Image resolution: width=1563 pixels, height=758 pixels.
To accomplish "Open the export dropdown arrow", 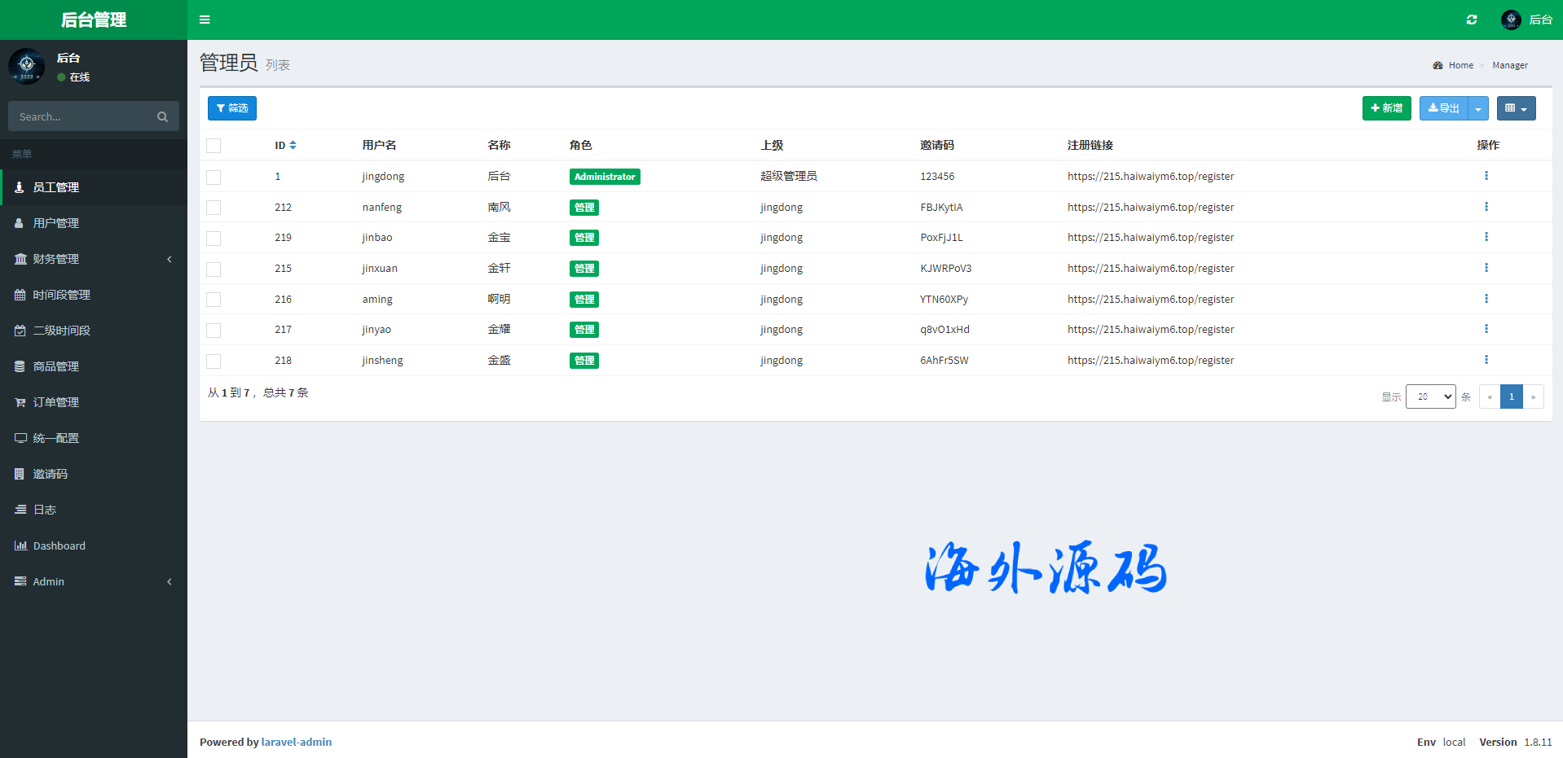I will [x=1477, y=108].
